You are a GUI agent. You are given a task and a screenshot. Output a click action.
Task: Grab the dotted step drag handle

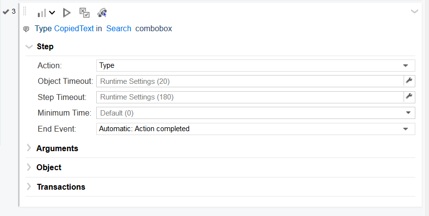[24, 12]
